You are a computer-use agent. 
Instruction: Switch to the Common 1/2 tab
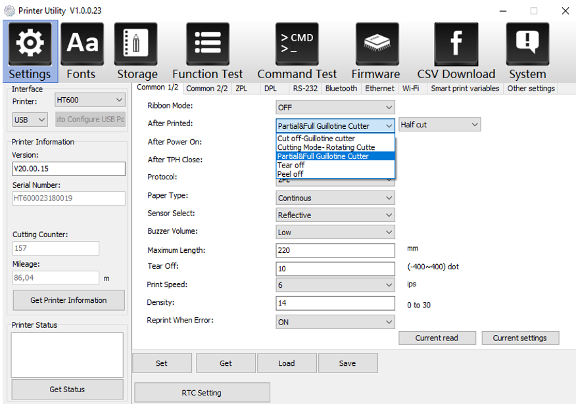(x=158, y=88)
